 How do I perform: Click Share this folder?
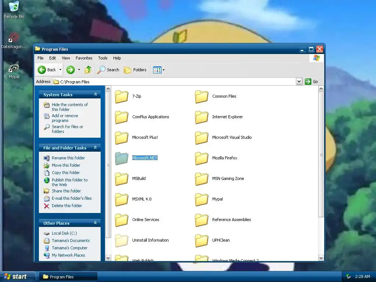66,191
